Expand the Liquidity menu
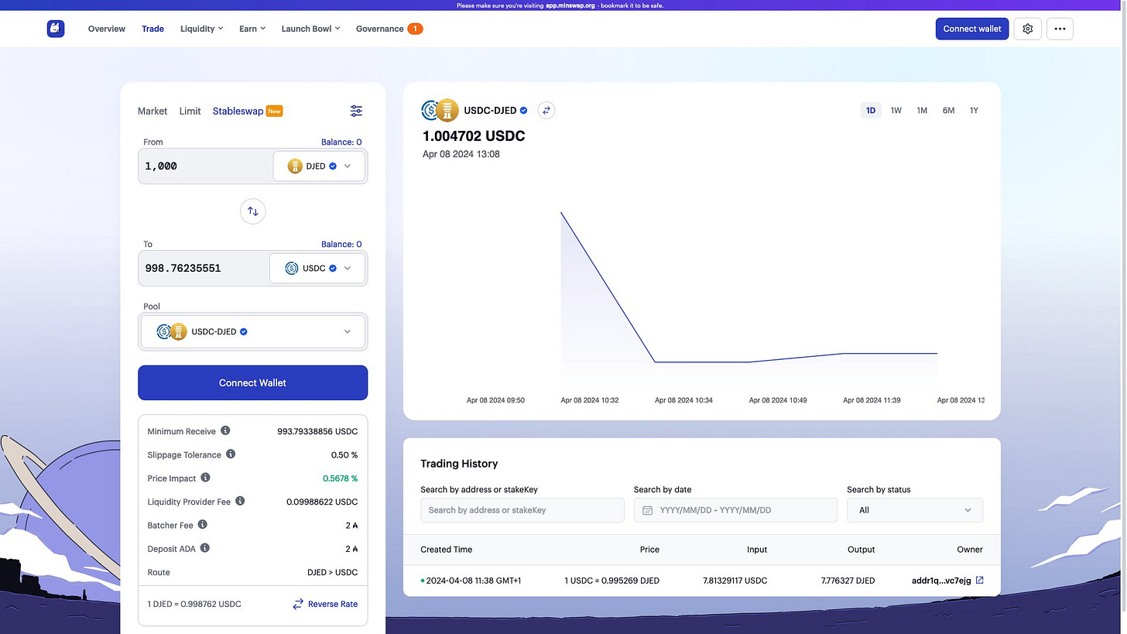The height and width of the screenshot is (634, 1127). click(202, 29)
